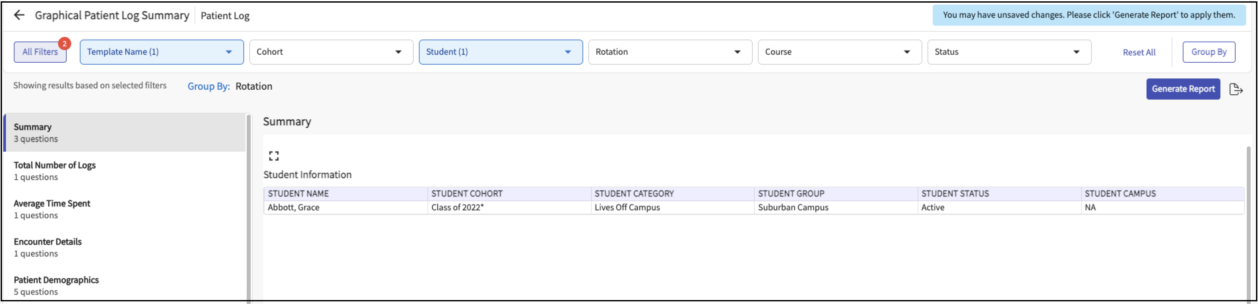This screenshot has height=304, width=1258.
Task: Click the Generate Report button
Action: point(1183,89)
